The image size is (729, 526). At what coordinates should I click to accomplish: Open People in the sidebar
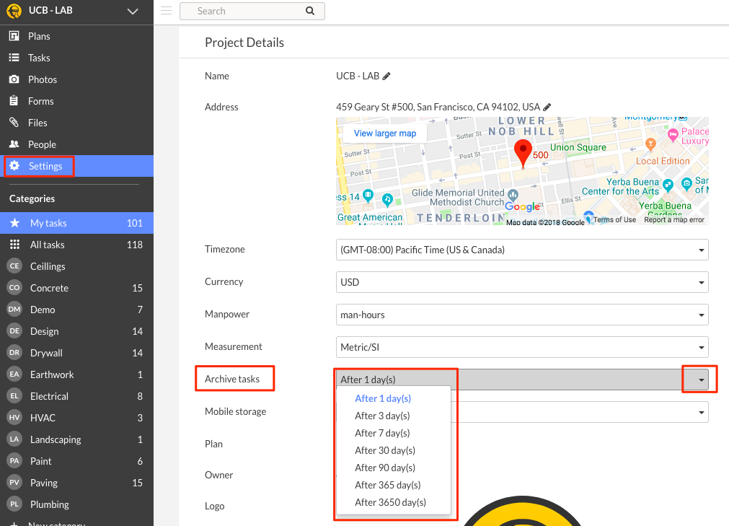(x=76, y=144)
